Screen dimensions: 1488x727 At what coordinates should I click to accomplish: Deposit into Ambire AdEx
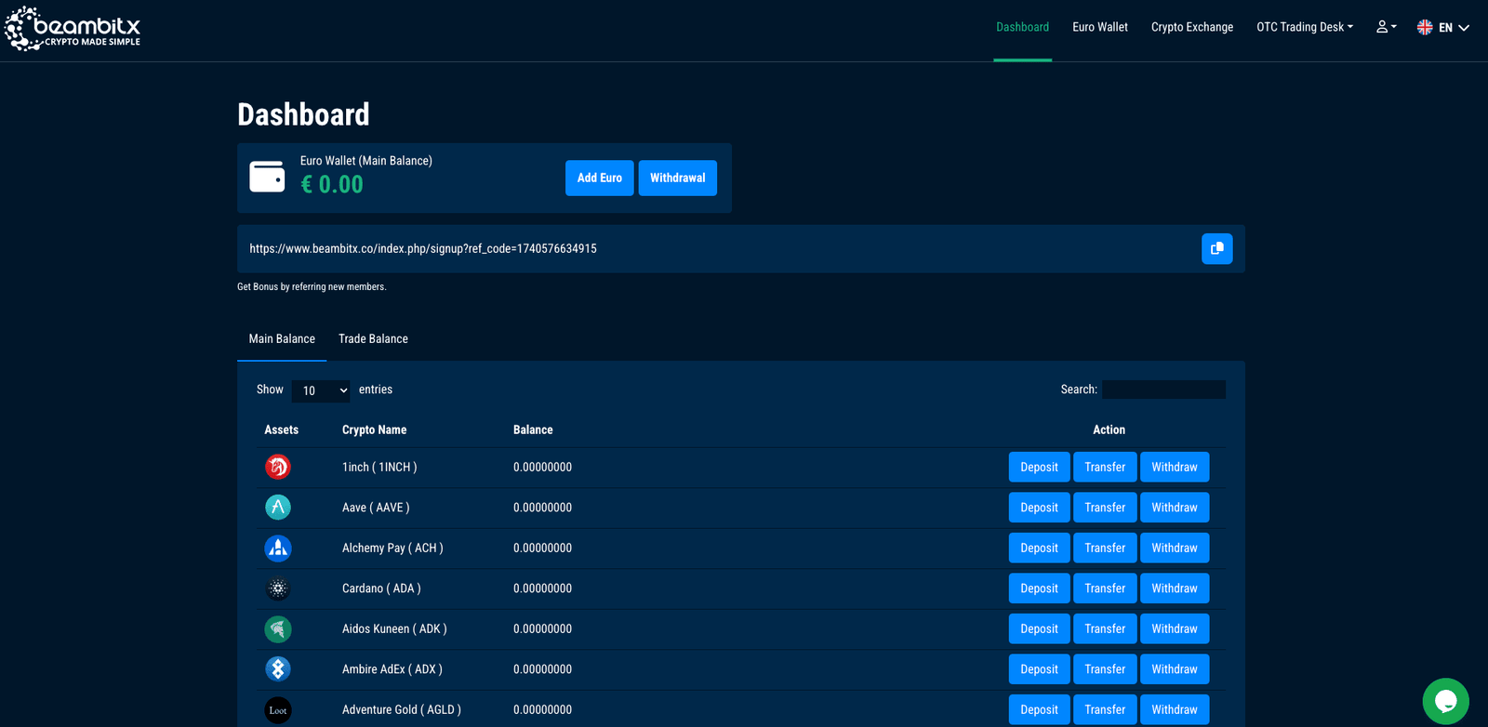click(x=1039, y=669)
